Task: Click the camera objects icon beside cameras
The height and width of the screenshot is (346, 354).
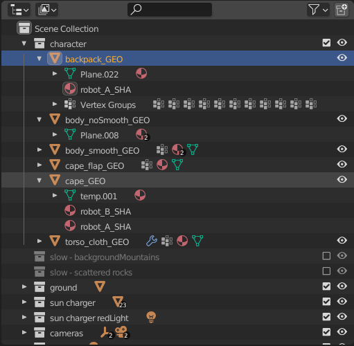Action: point(123,333)
